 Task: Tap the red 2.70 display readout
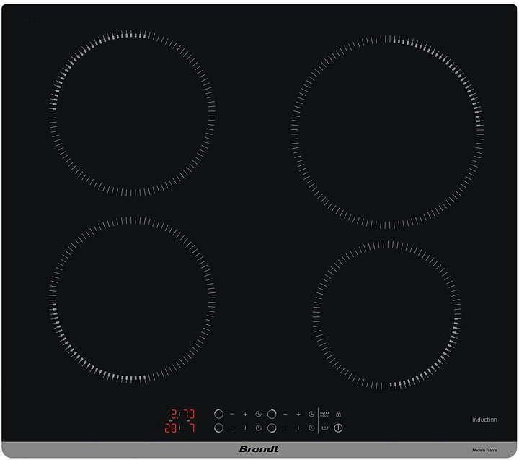182,415
